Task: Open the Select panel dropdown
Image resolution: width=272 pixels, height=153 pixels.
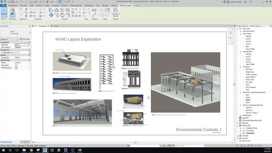Action: [4, 19]
